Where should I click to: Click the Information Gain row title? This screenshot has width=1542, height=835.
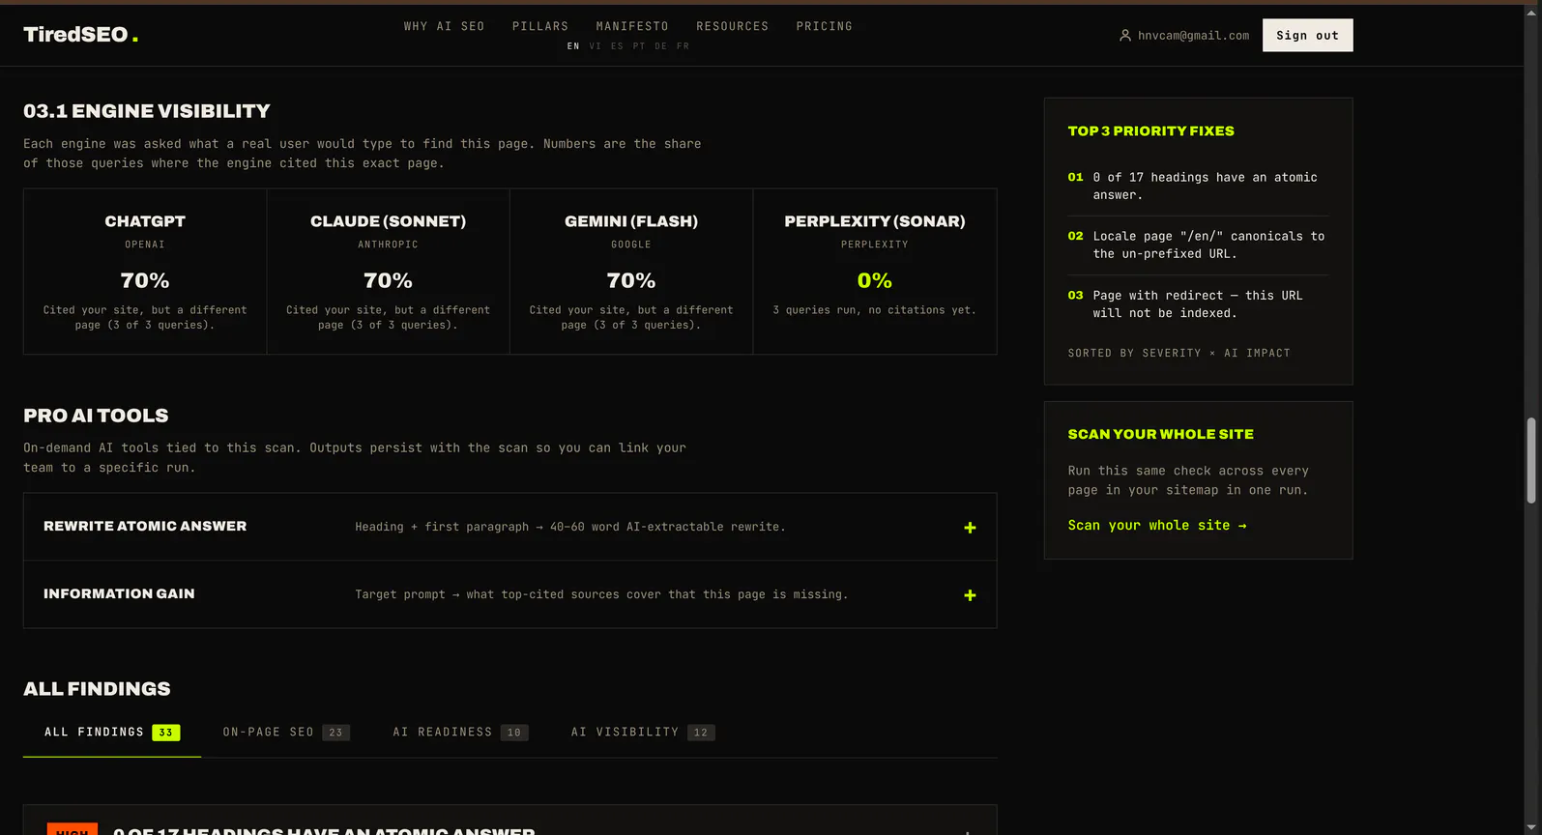(119, 594)
